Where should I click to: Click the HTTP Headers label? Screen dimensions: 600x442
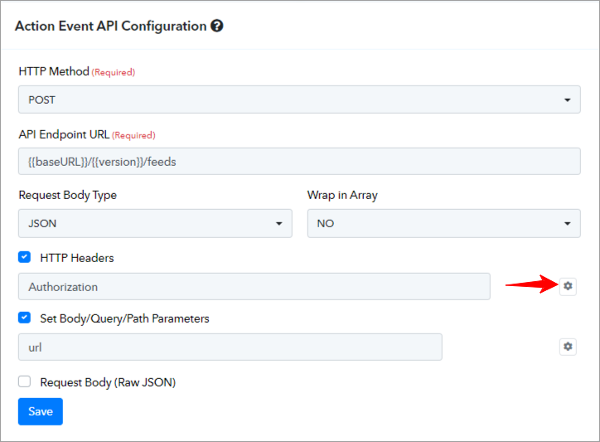tap(77, 258)
